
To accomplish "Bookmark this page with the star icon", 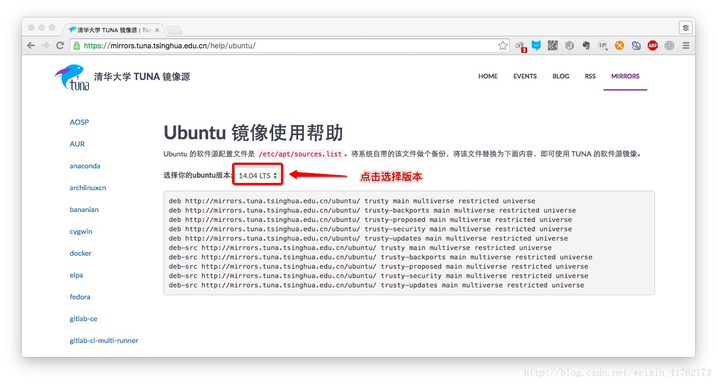I will 503,46.
